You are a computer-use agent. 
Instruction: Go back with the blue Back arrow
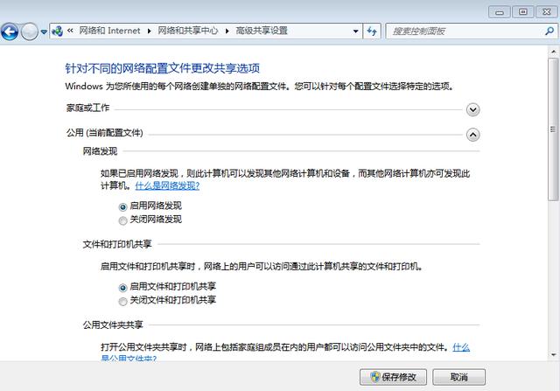pos(10,31)
